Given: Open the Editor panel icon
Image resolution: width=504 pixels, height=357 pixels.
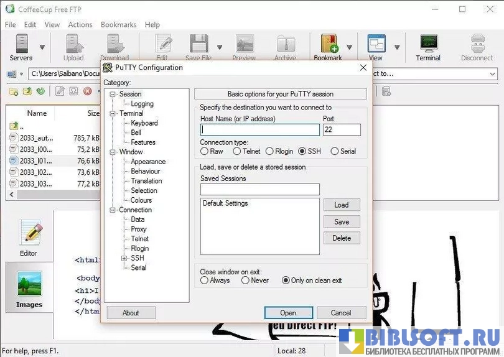Looking at the screenshot, I should [x=29, y=237].
